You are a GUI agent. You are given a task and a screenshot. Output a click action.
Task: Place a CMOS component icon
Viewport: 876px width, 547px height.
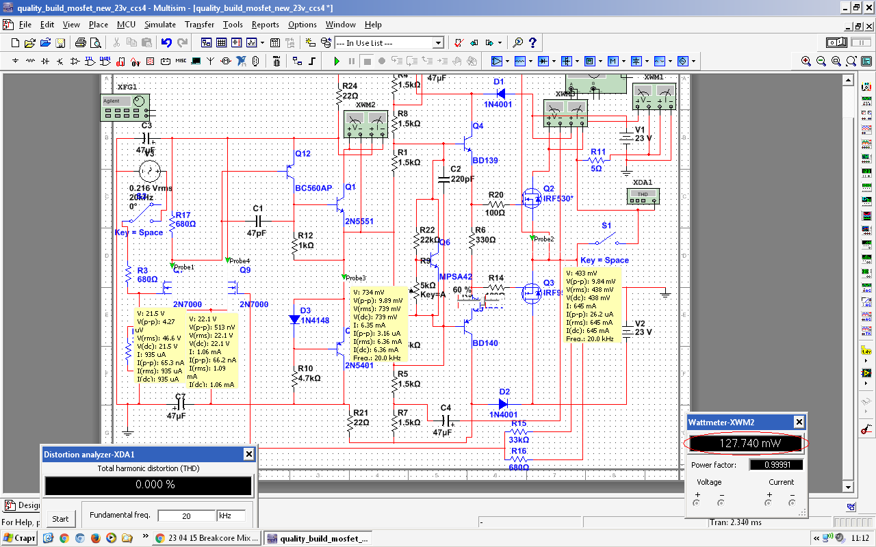105,61
